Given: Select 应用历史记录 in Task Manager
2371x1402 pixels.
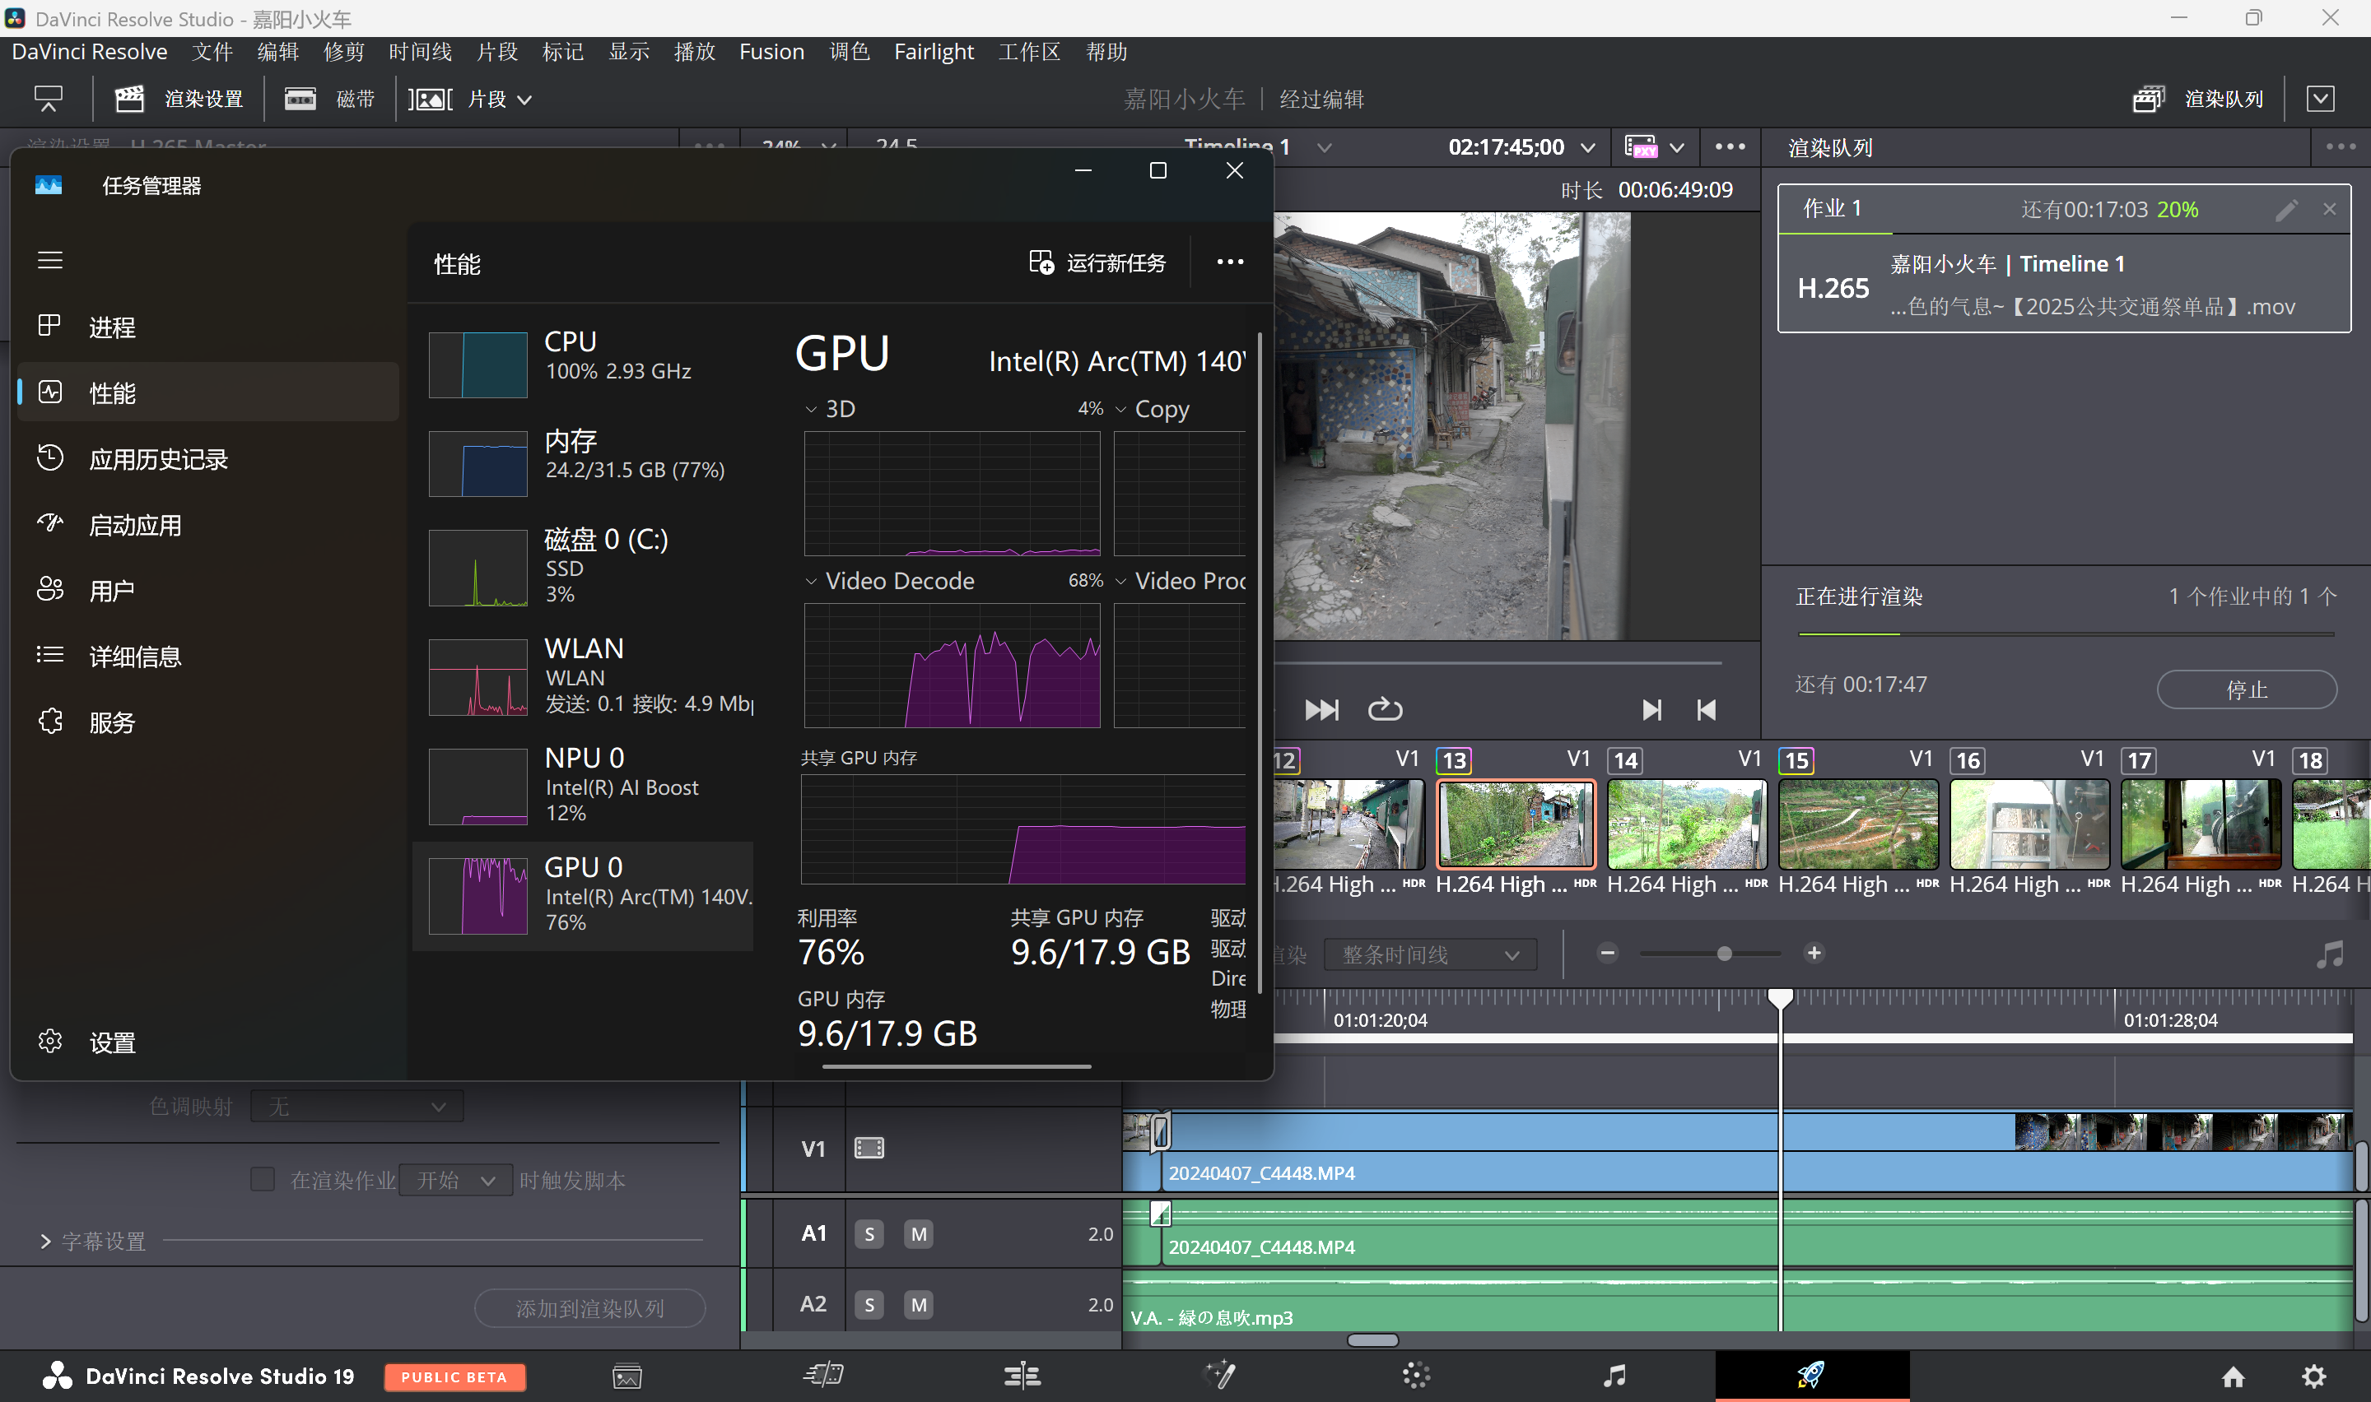Looking at the screenshot, I should [x=208, y=459].
